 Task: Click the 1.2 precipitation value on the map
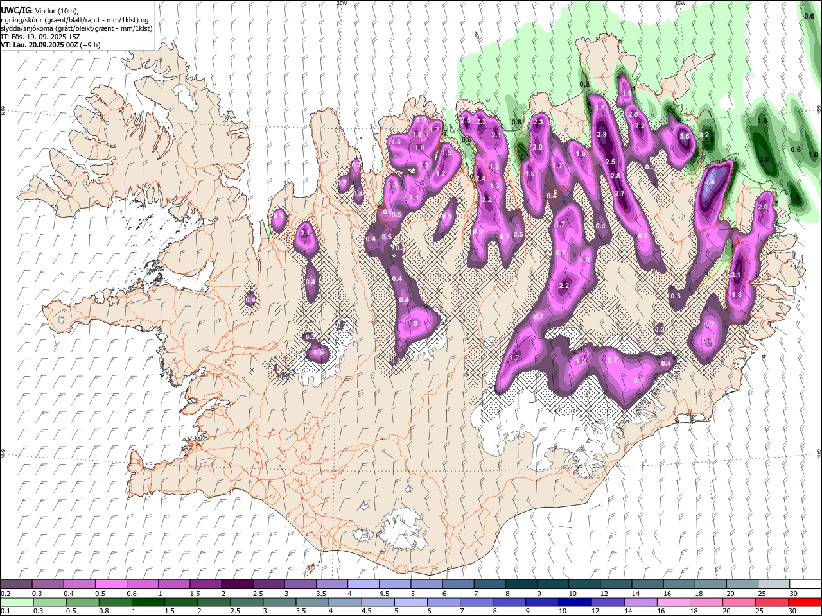[581, 361]
